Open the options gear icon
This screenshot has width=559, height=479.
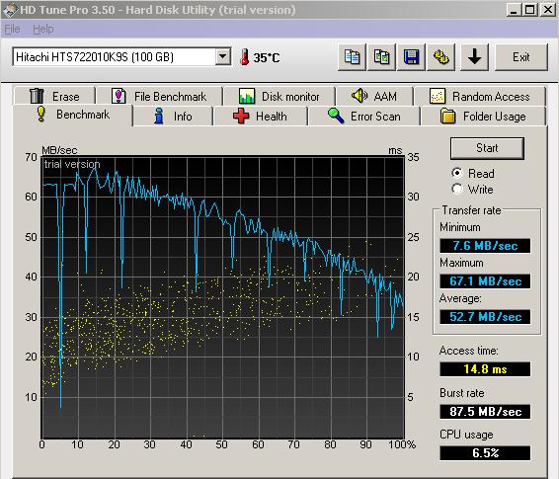coord(441,57)
